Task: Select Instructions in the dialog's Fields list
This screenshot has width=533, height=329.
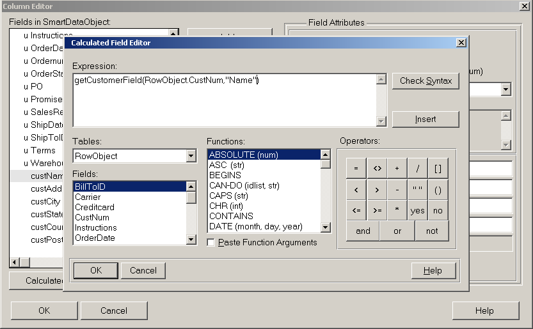Action: pos(130,227)
